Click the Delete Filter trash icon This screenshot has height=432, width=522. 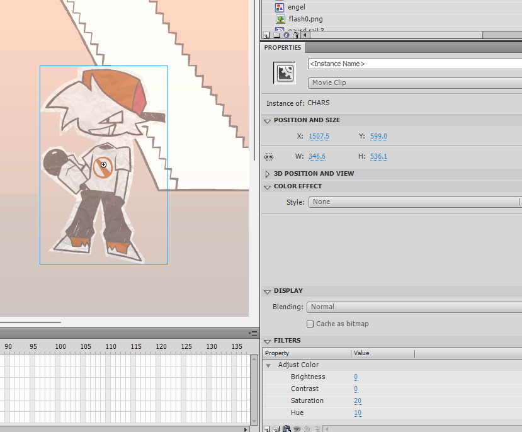click(x=317, y=429)
